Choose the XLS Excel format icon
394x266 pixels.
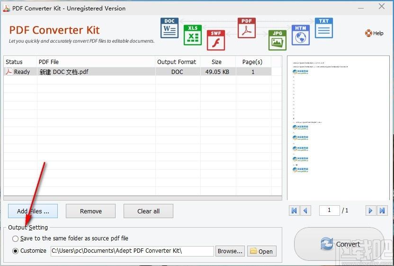(192, 35)
